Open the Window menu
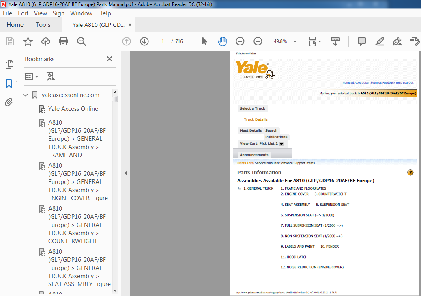This screenshot has height=296, width=421. click(x=82, y=13)
